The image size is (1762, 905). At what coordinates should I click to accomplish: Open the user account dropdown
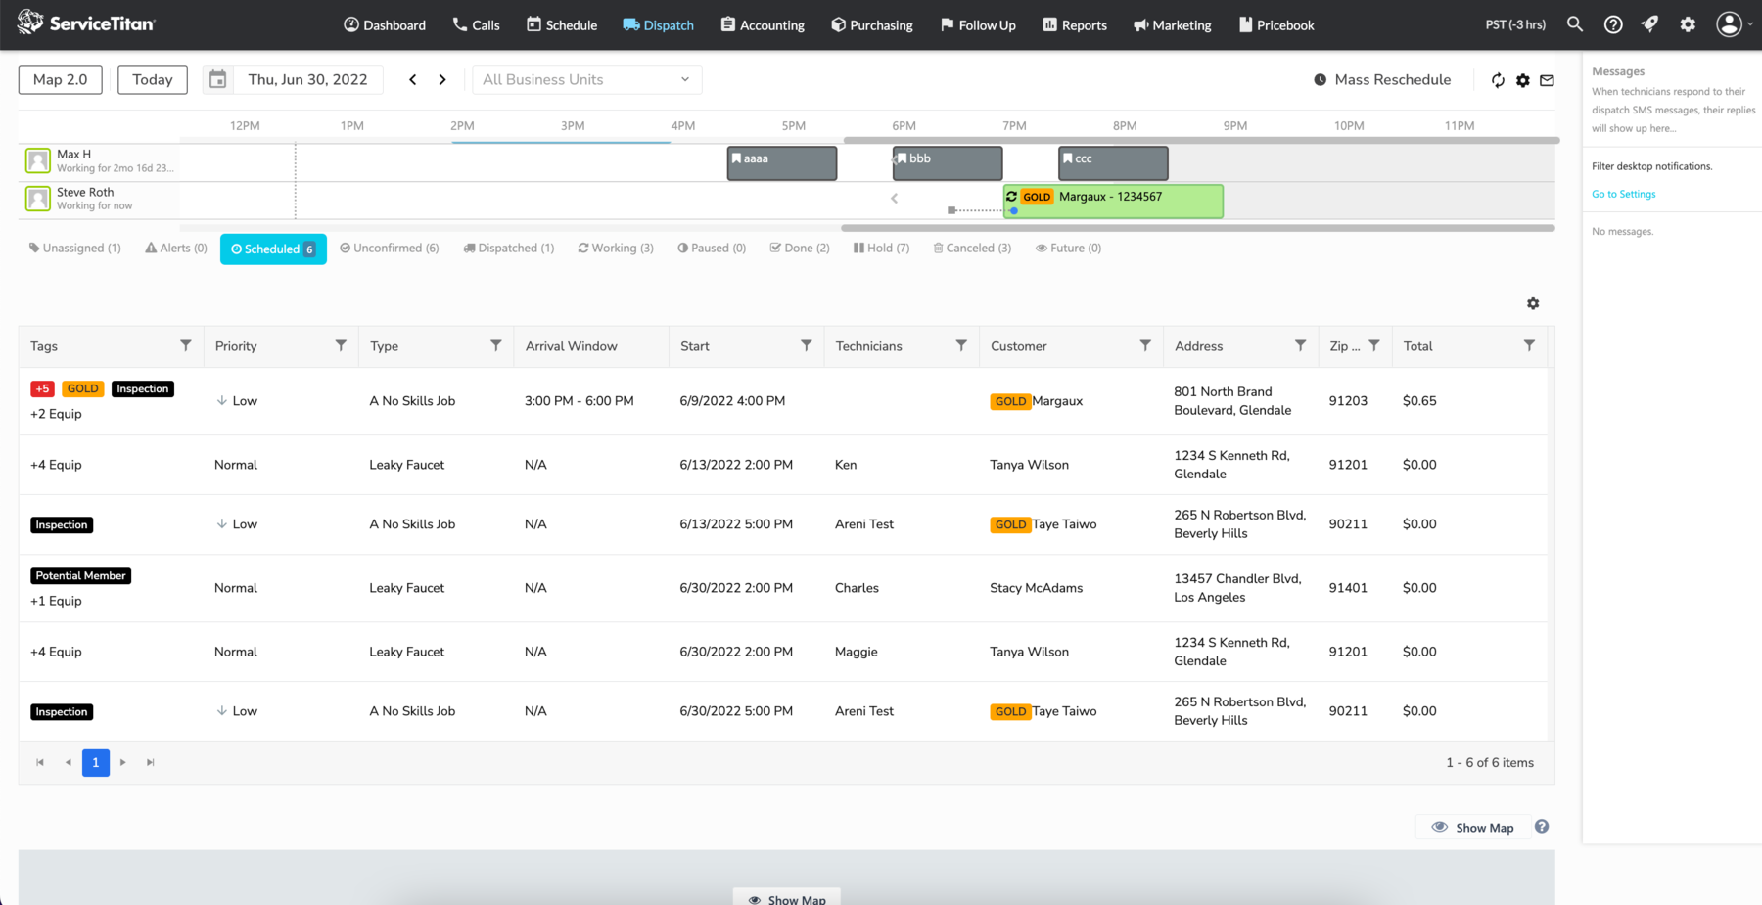coord(1734,24)
